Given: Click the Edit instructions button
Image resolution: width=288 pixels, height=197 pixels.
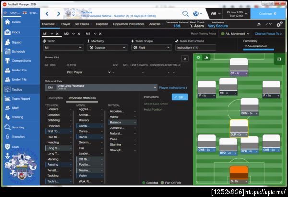Looking at the screenshot, I should coord(180,97).
